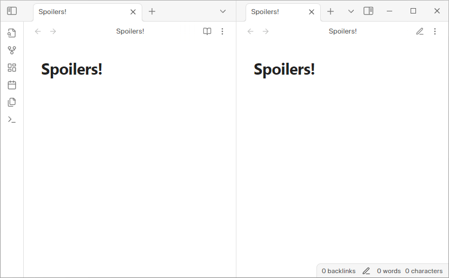Click the templates copy icon in ribbon
This screenshot has height=278, width=449.
point(12,102)
